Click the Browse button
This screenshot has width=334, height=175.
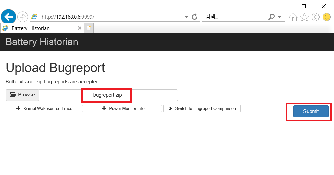pyautogui.click(x=22, y=95)
